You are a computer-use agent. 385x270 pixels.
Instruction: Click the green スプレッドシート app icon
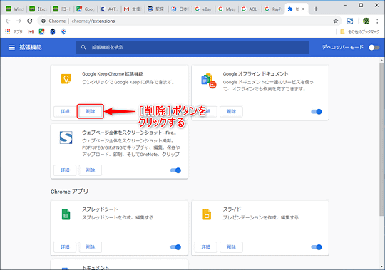click(x=66, y=214)
